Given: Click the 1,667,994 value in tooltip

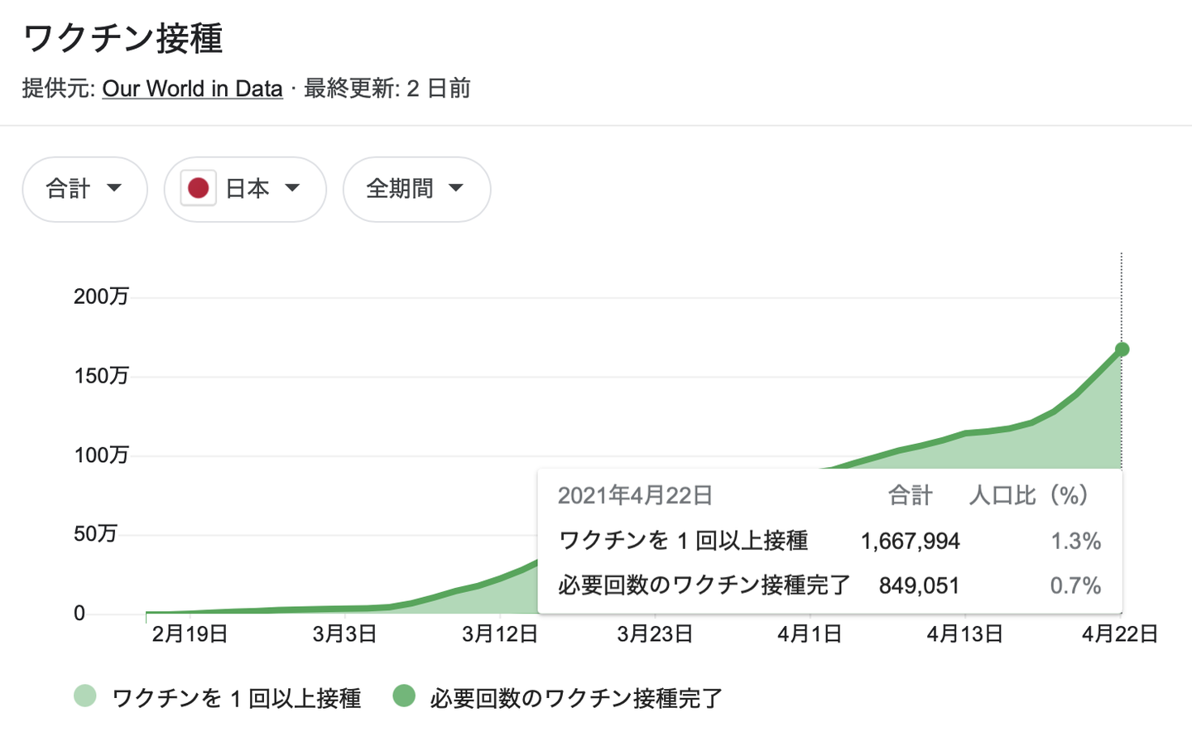Looking at the screenshot, I should pos(910,542).
